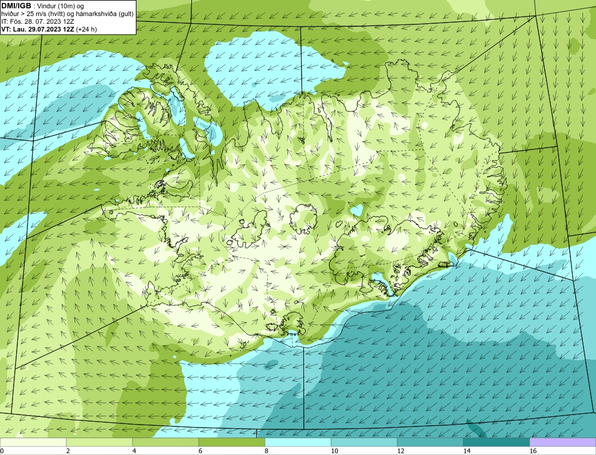Click the 'DMI/IGB' title text

pos(16,6)
